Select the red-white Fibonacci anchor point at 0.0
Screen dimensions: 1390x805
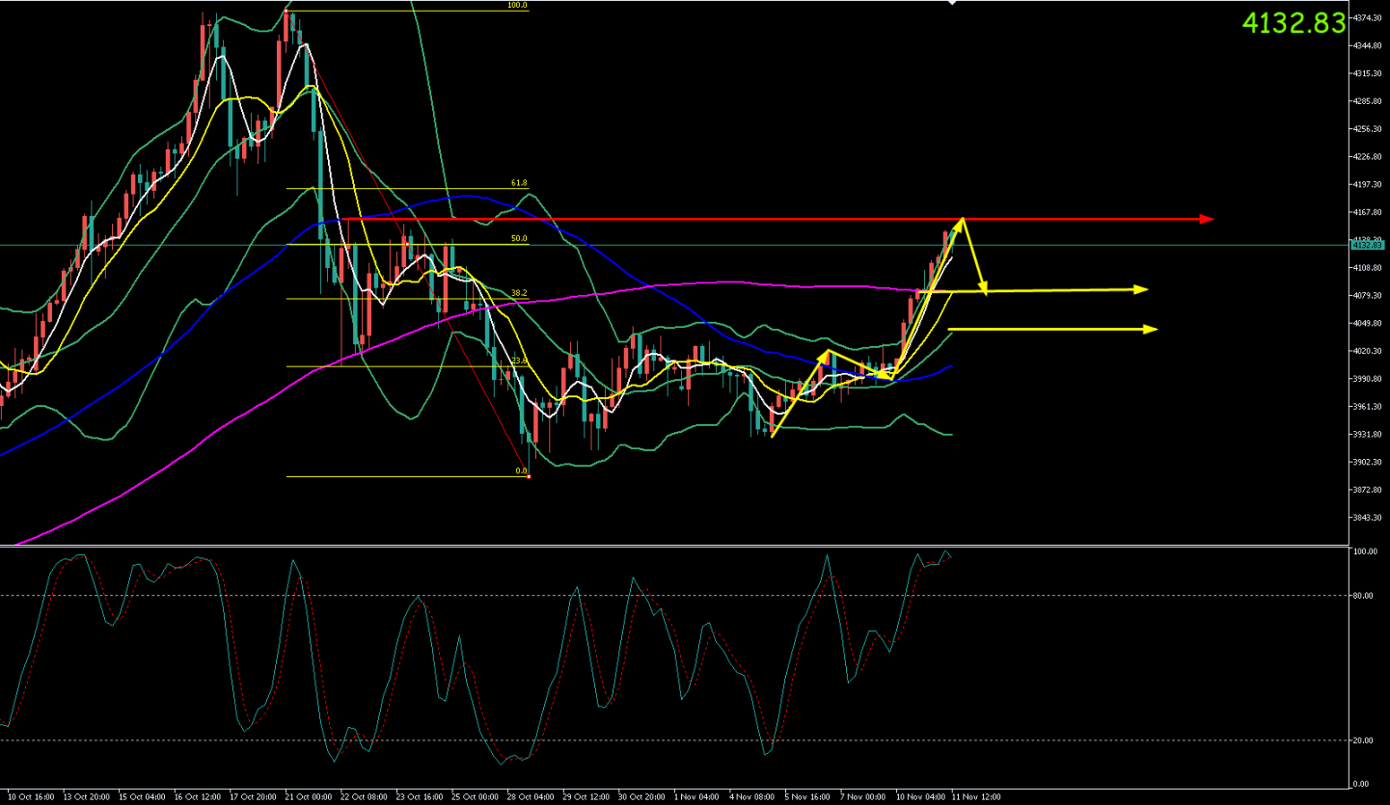coord(529,476)
